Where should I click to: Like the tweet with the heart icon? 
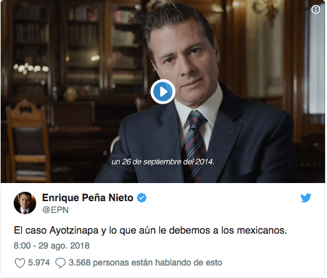(x=20, y=263)
